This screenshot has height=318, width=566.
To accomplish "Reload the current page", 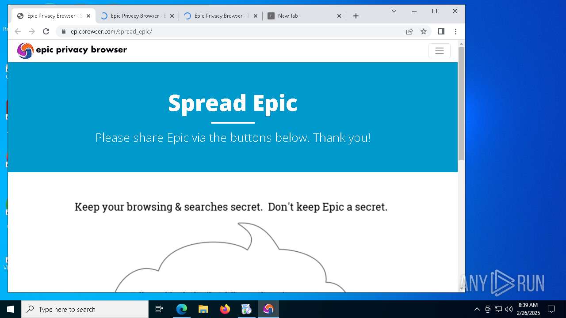I will (46, 31).
